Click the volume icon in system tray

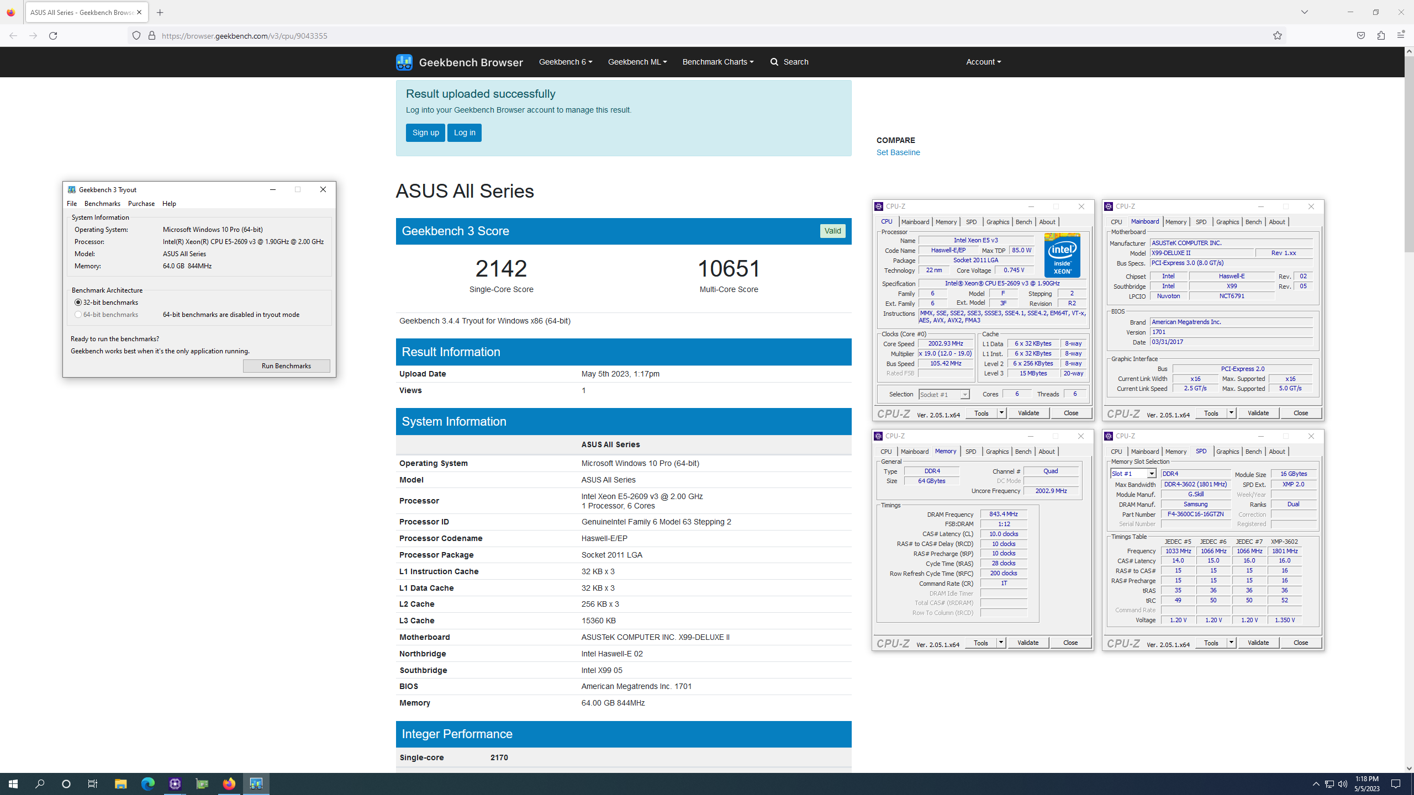coord(1343,784)
